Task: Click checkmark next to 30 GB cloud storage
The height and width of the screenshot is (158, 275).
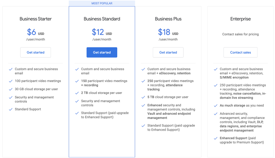Action: pyautogui.click(x=11, y=89)
